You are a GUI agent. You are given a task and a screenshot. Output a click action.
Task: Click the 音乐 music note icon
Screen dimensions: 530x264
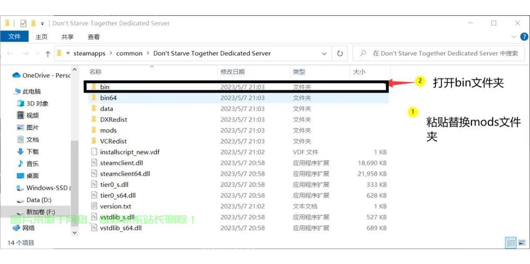coord(20,164)
